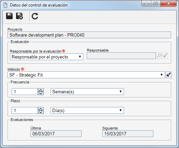Increase the Plazo value with up arrow
The image size is (179, 148).
41,109
